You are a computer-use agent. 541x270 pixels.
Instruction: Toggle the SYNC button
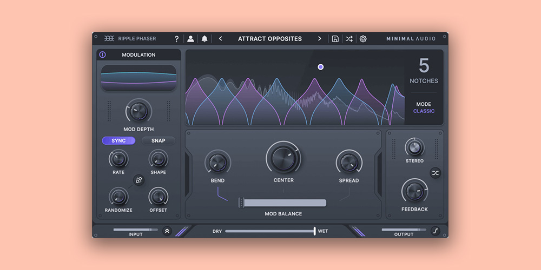(118, 141)
